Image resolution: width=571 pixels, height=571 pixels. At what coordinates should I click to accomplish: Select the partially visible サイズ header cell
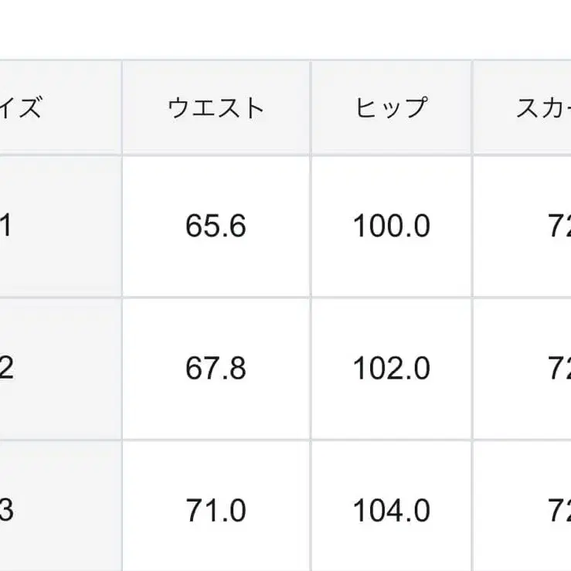tap(31, 107)
